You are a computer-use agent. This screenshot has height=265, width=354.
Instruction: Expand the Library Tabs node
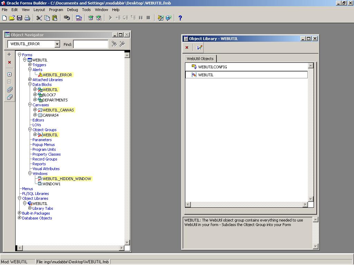point(30,208)
